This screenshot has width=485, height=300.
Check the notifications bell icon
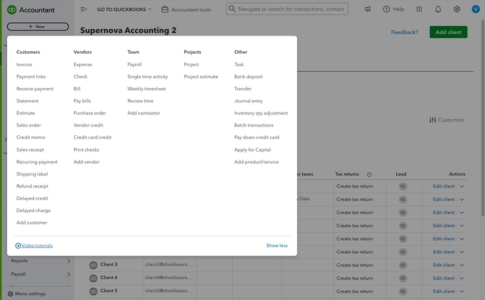[437, 9]
